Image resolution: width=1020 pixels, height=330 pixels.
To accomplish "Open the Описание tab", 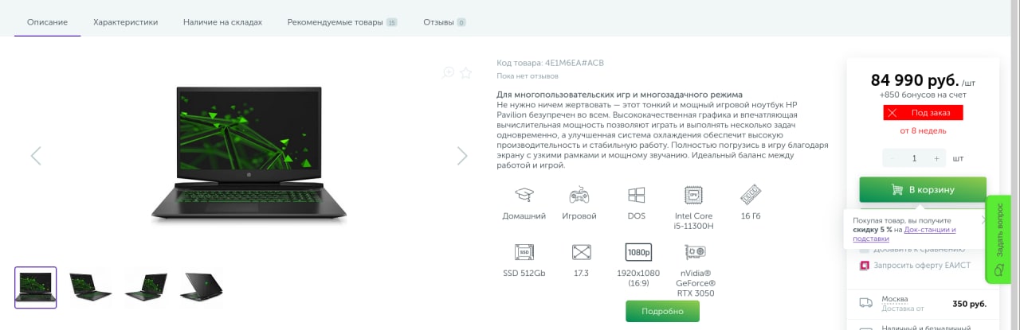I will point(47,22).
